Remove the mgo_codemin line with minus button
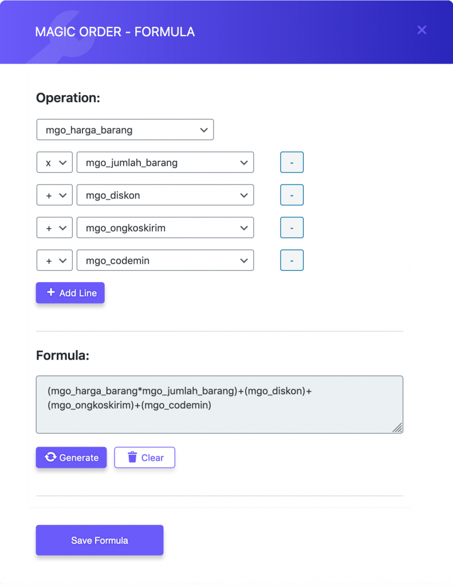The width and height of the screenshot is (453, 587). (x=292, y=260)
